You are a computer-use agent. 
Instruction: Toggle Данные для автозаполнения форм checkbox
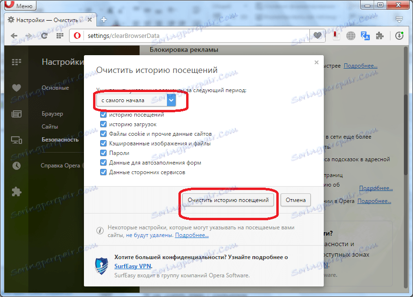coord(103,163)
